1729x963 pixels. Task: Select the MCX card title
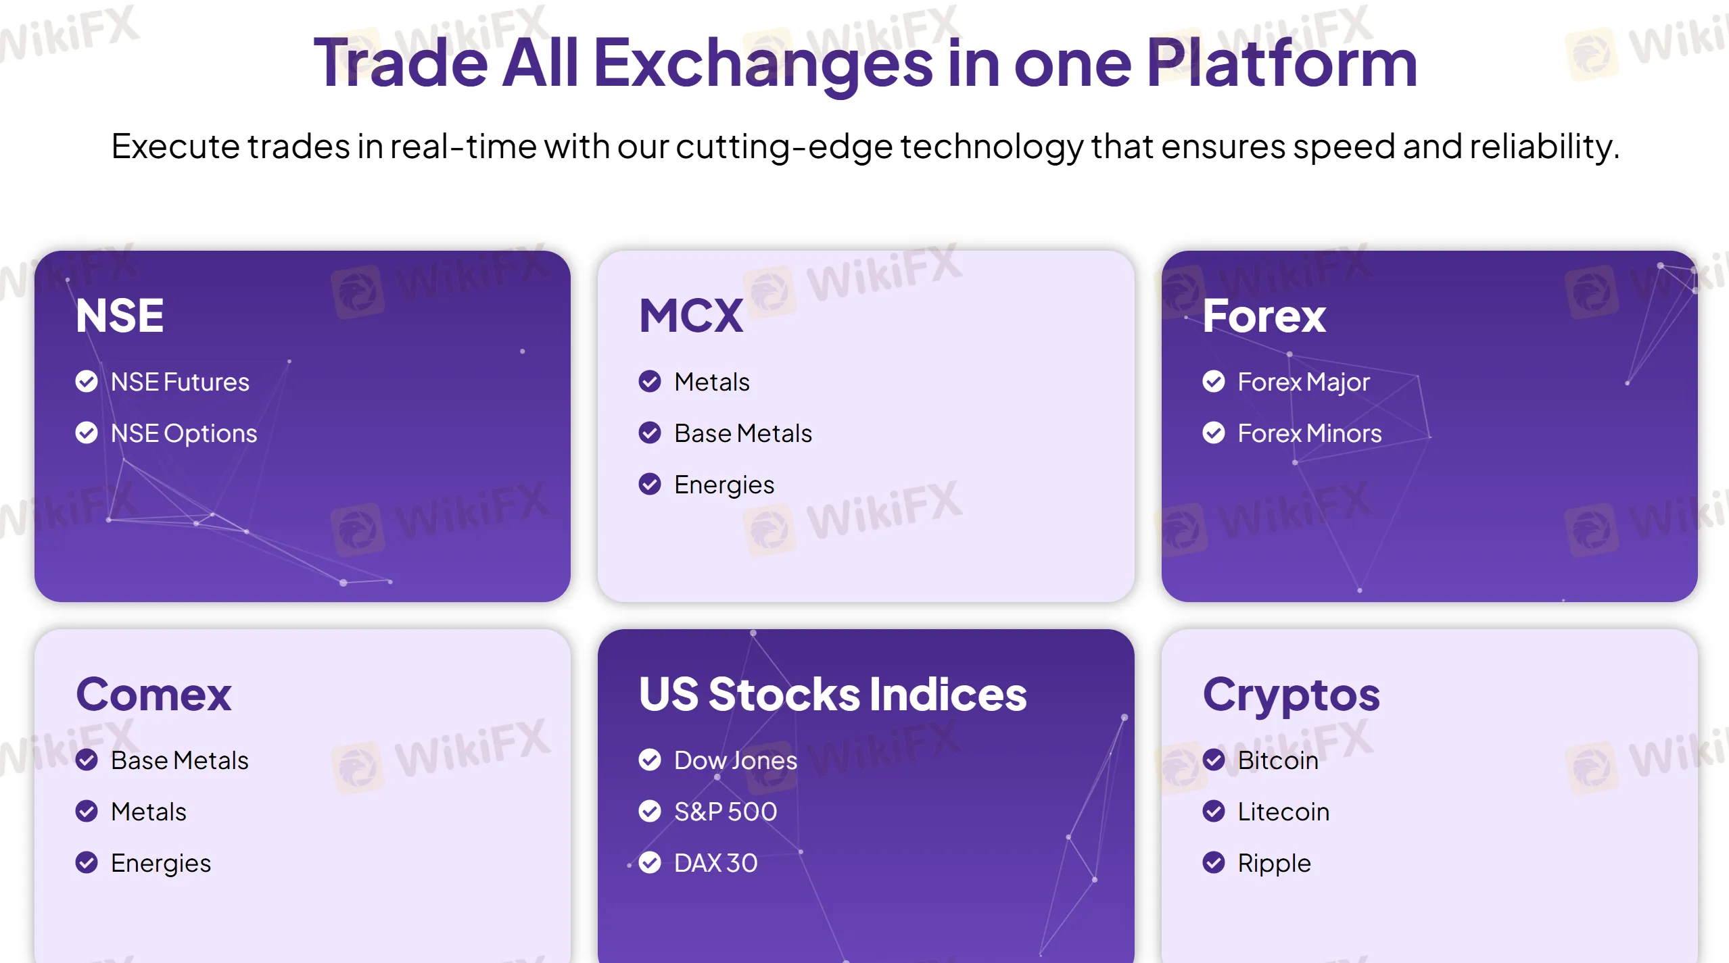point(691,316)
